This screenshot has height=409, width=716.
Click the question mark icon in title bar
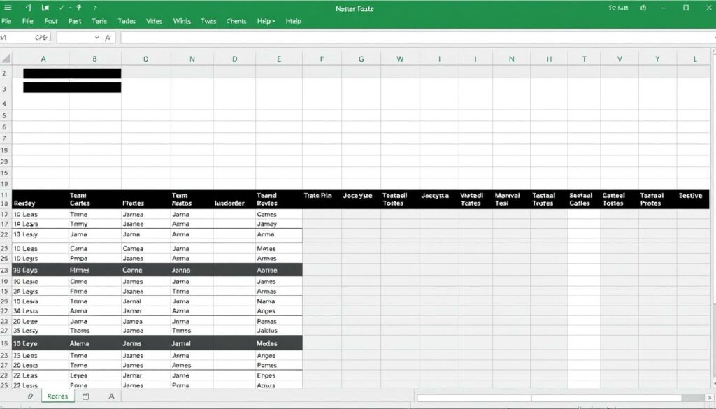[78, 8]
